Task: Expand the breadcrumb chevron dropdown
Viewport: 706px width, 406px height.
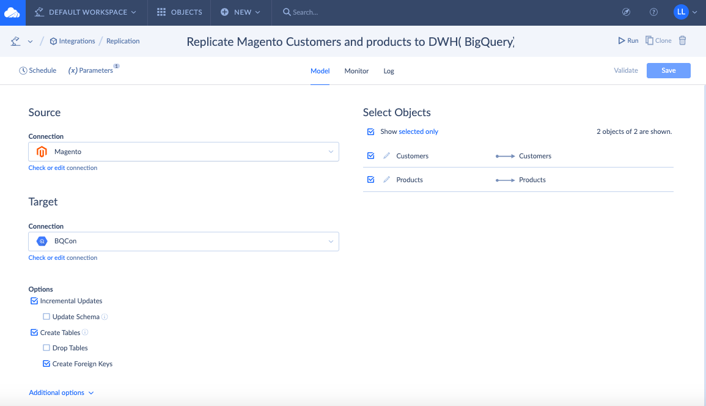Action: pos(30,42)
